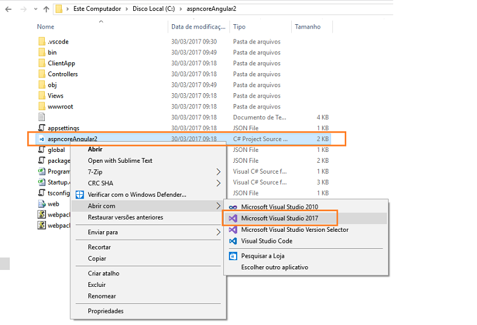The image size is (477, 325).
Task: Open the 'Enviar para' submenu
Action: (x=148, y=232)
